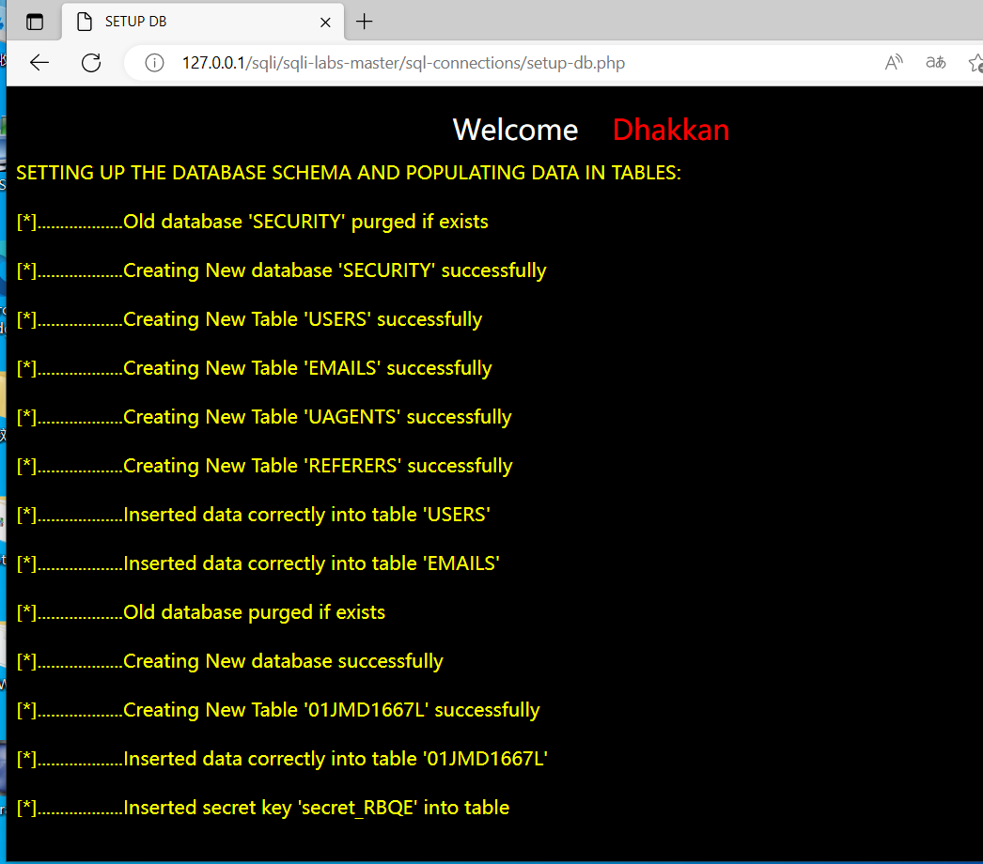This screenshot has height=864, width=983.
Task: Click the secret_RBQE key message line
Action: [263, 807]
